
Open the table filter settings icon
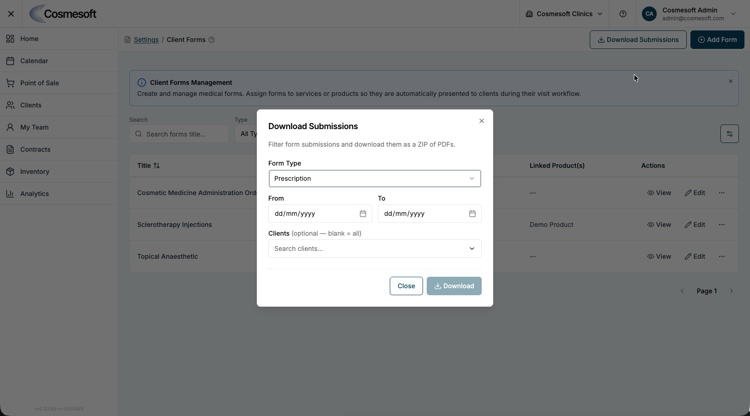click(x=730, y=134)
